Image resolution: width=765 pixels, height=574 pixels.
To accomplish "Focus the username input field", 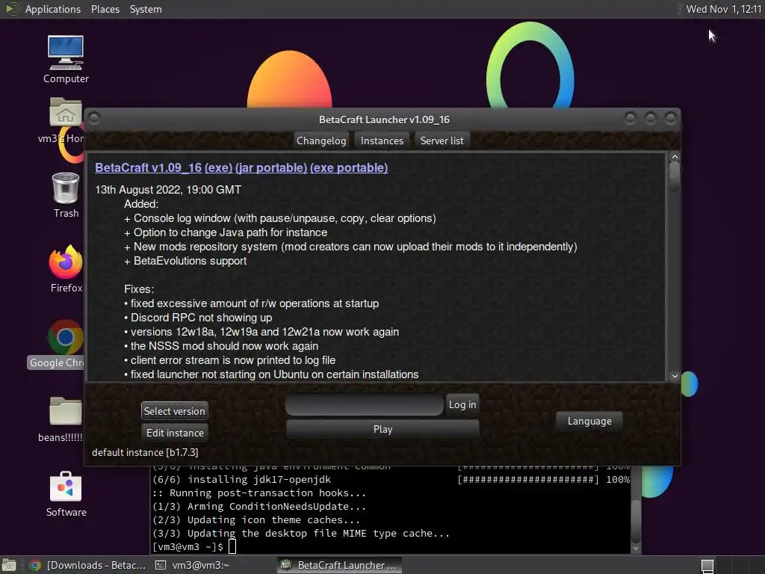I will [x=365, y=405].
